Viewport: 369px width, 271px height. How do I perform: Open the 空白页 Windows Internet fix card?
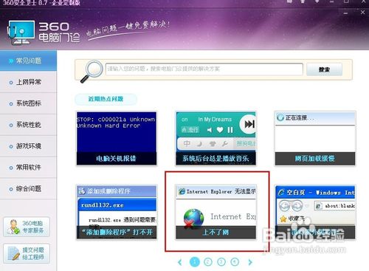point(315,212)
